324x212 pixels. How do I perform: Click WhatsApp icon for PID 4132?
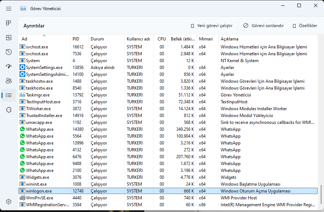coord(22,150)
